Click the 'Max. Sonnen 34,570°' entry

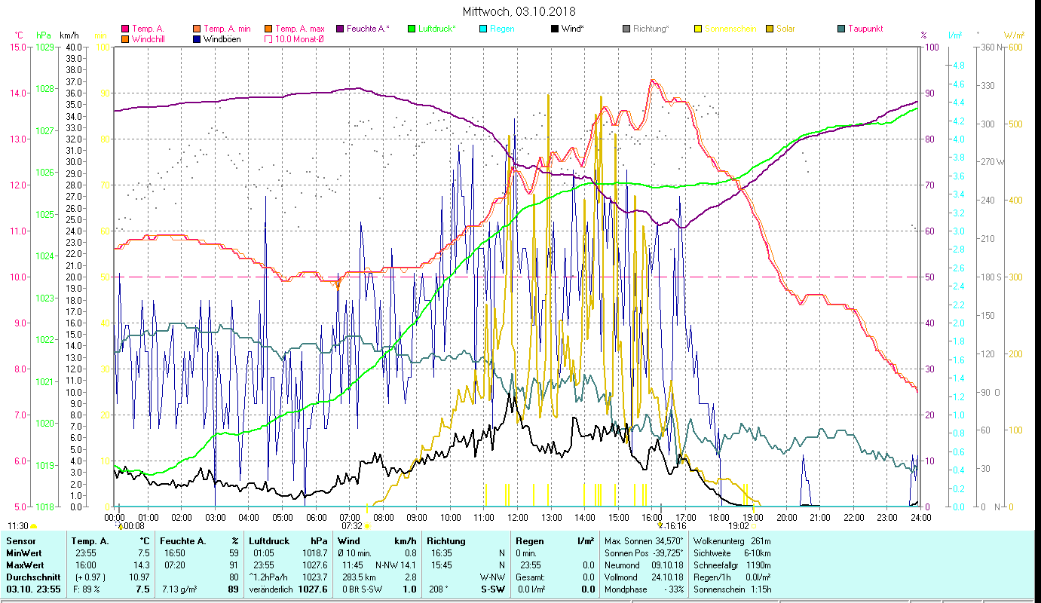(644, 541)
